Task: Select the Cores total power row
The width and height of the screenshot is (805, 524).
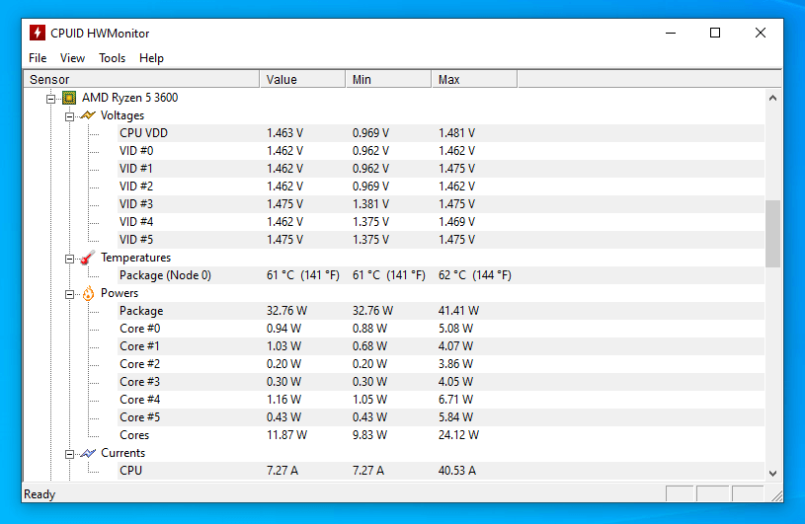Action: [x=441, y=435]
